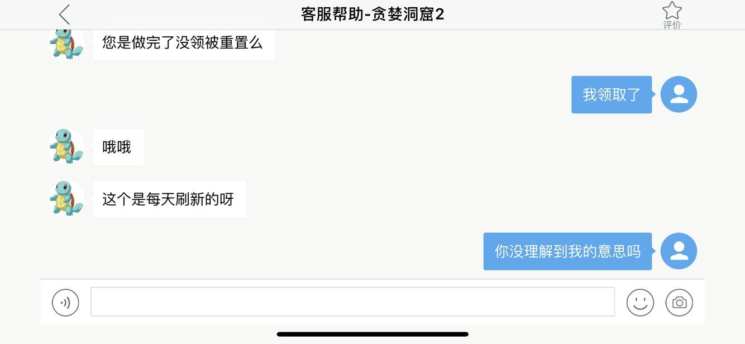Viewport: 745px width, 344px height.
Task: Select the bubble 你没理解到我的意思吗
Action: pos(567,251)
